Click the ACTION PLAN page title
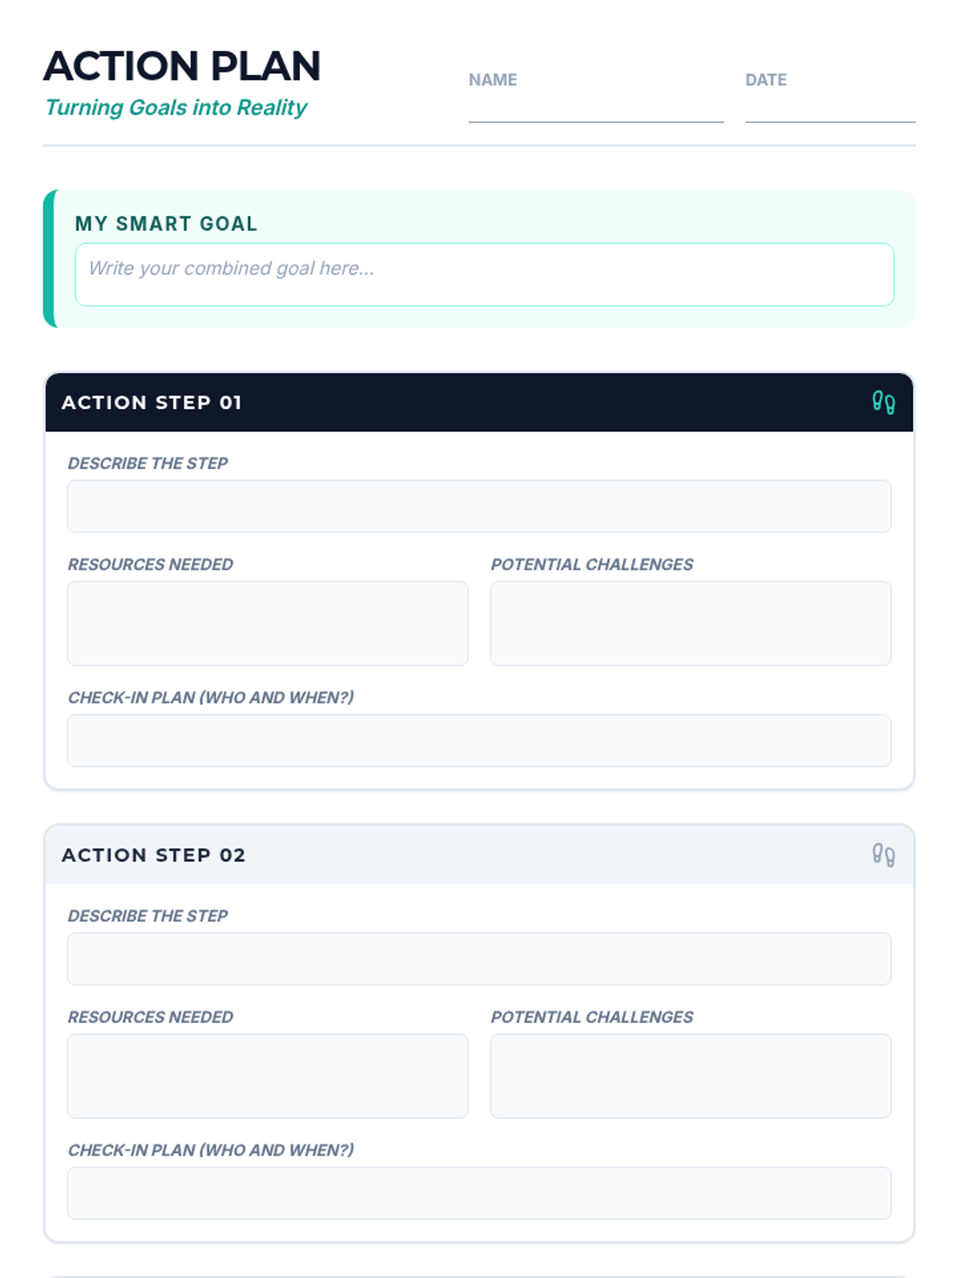Viewport: 958px width, 1278px height. (182, 66)
